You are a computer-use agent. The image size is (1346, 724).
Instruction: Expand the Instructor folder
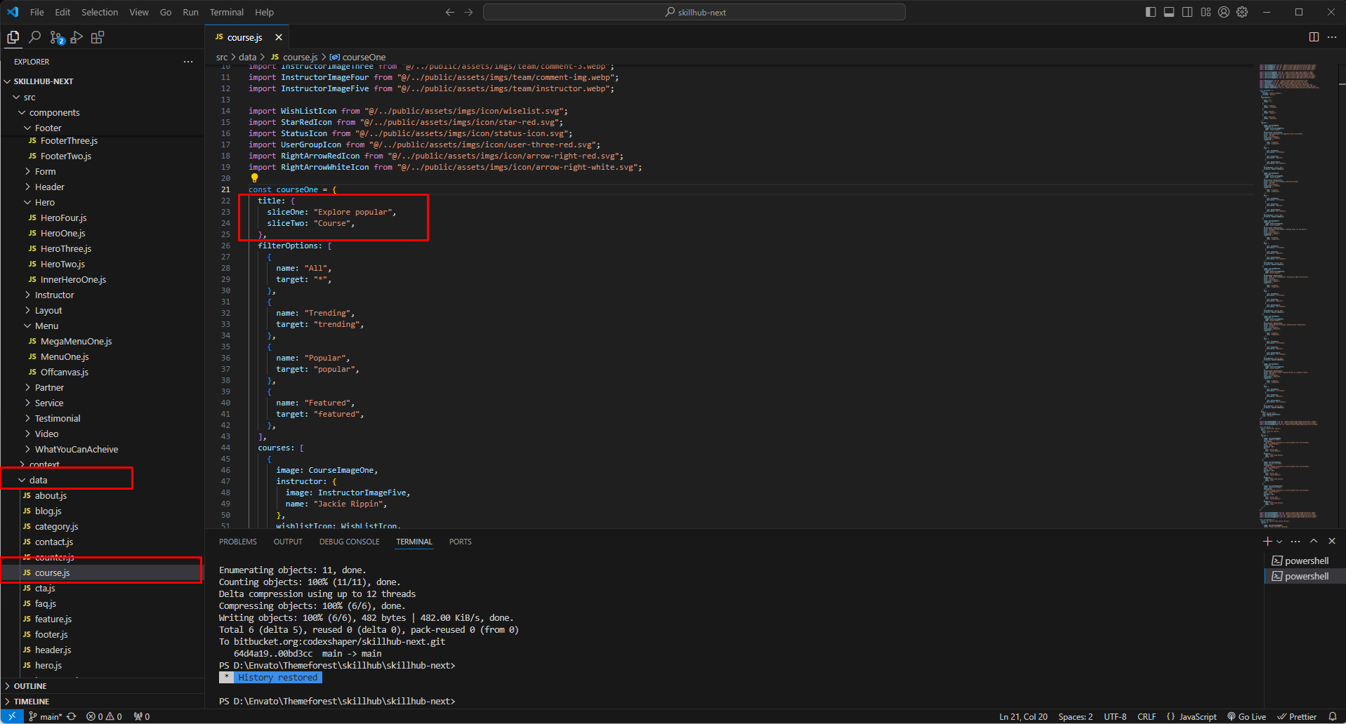pyautogui.click(x=102, y=295)
